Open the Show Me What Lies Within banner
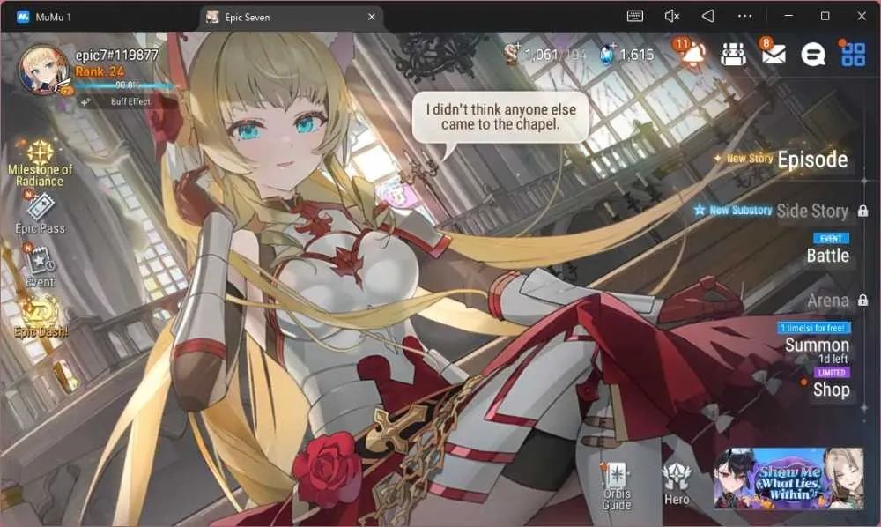881x527 pixels. coord(788,479)
